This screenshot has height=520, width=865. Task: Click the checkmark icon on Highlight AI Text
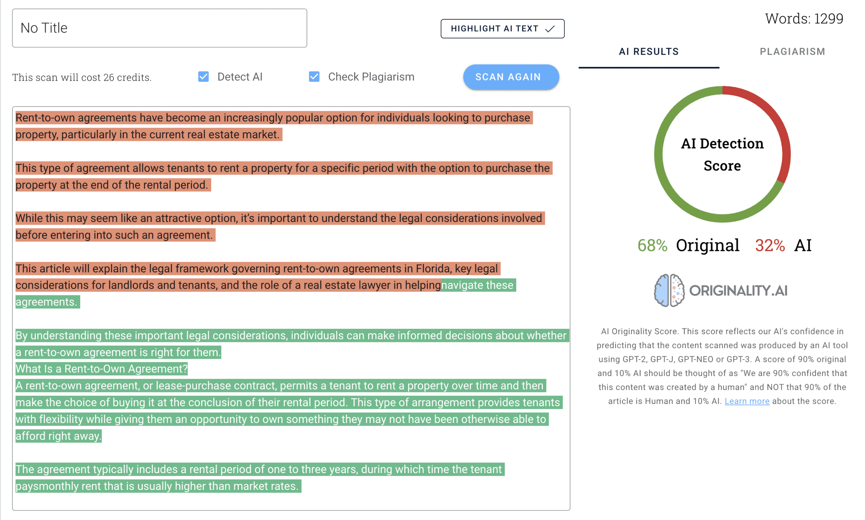pos(550,29)
